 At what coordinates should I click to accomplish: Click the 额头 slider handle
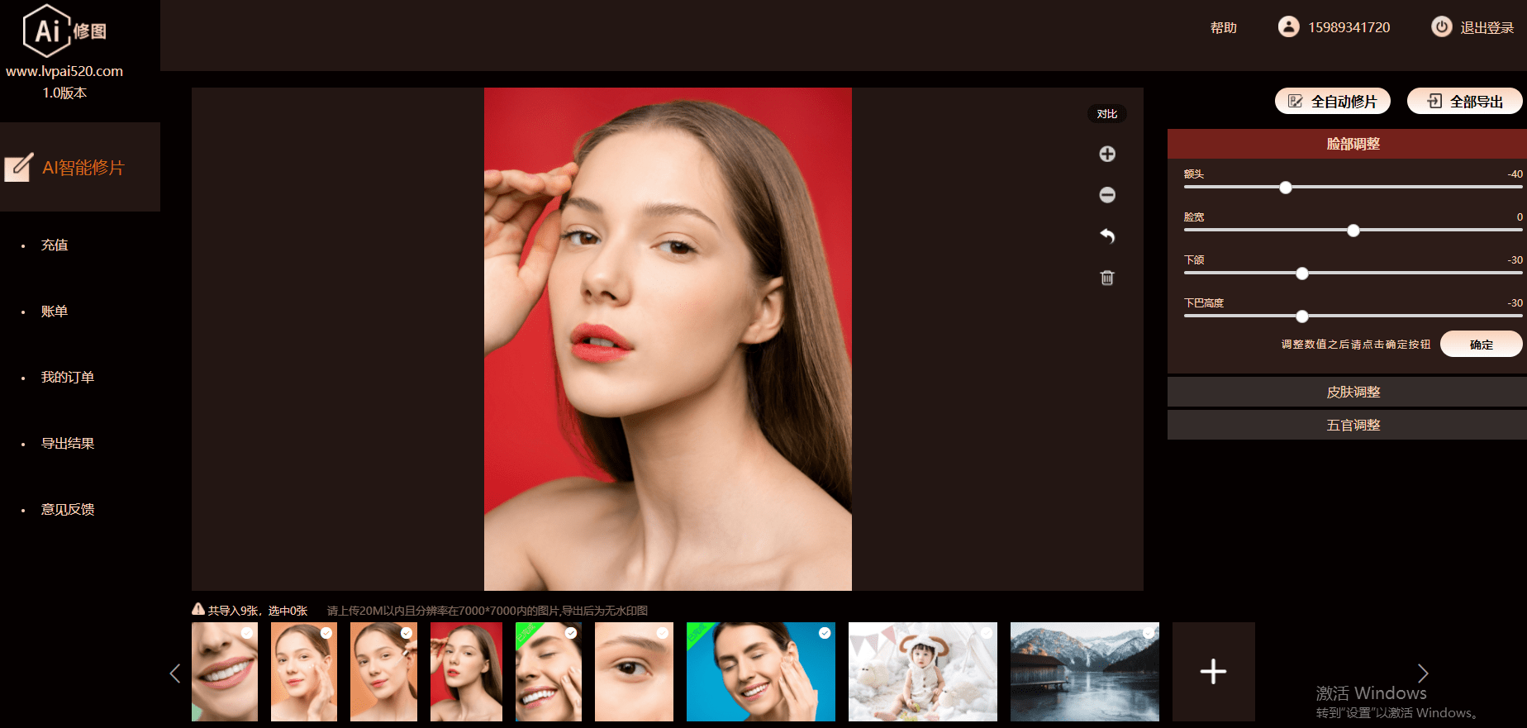[1286, 188]
